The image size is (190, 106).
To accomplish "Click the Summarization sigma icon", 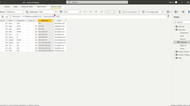I will (120, 12).
